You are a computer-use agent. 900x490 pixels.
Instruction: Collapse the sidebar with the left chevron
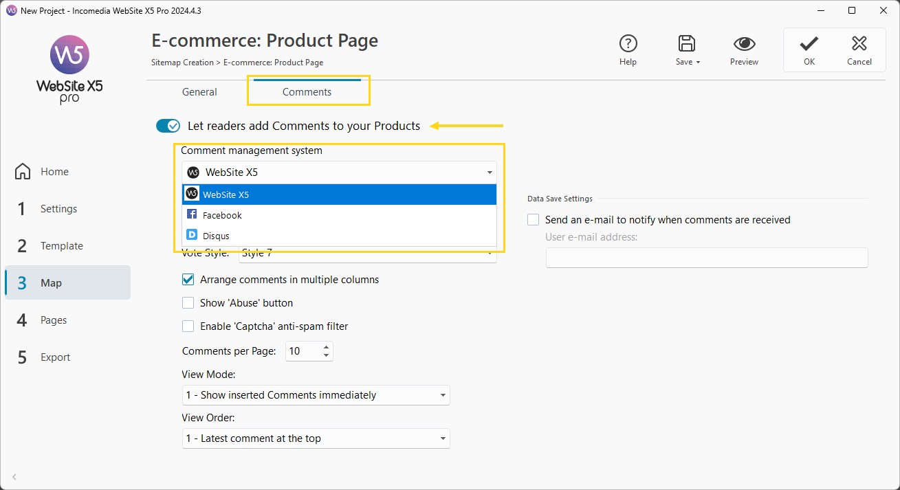pos(14,476)
